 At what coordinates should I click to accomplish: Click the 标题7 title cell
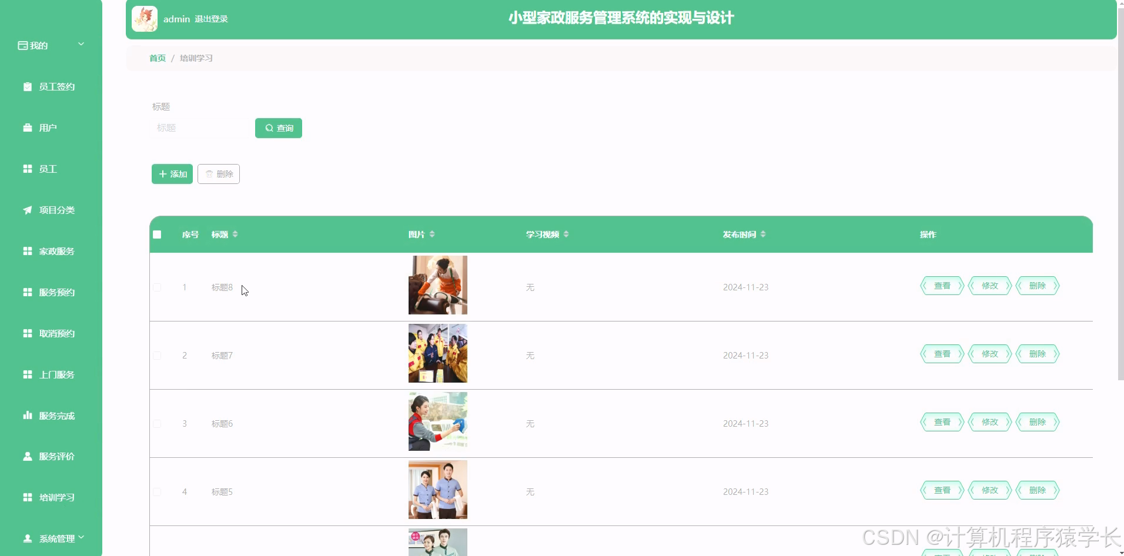[222, 356]
